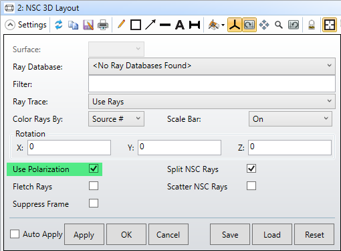Click the Rotation Y input field
This screenshot has width=341, height=251.
coord(179,147)
